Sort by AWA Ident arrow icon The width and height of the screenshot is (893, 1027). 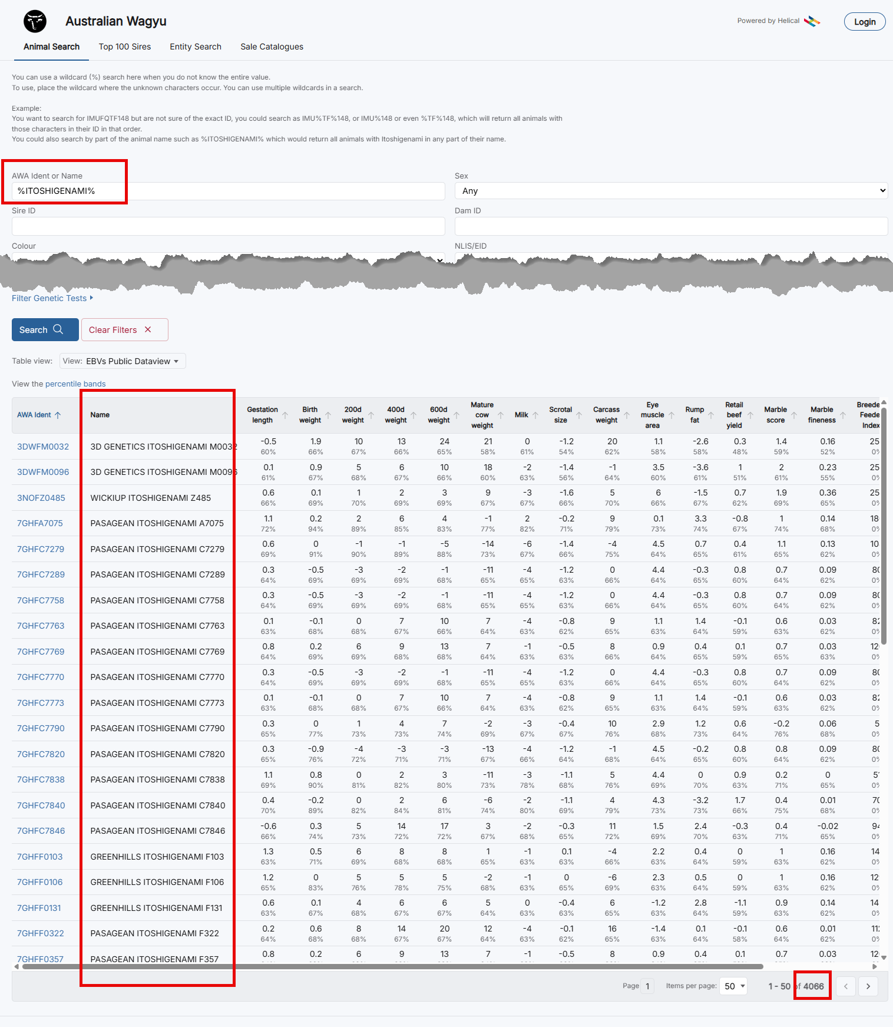(58, 415)
